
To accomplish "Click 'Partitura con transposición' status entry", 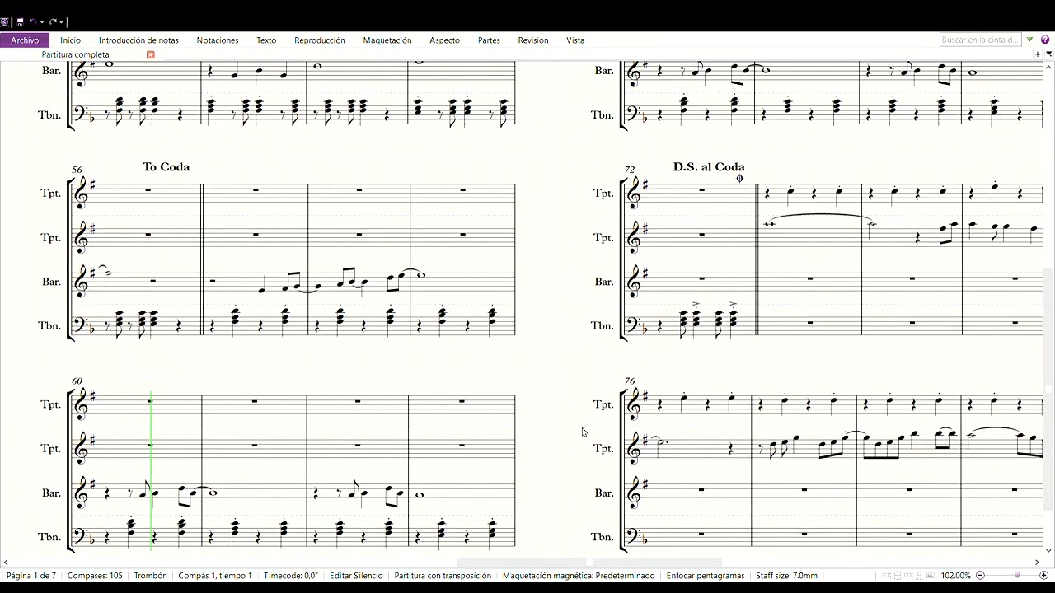I will click(x=443, y=576).
